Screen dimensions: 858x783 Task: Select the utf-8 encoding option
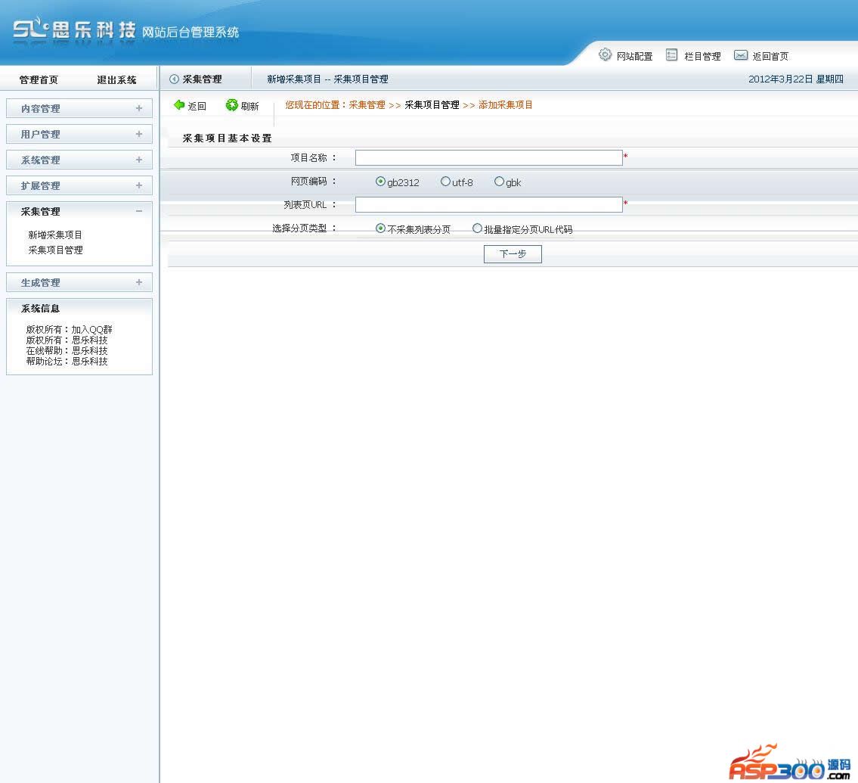(445, 182)
